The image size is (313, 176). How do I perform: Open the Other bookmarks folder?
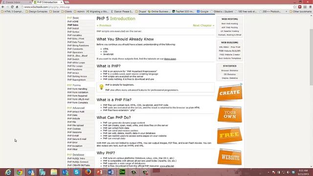pyautogui.click(x=300, y=12)
